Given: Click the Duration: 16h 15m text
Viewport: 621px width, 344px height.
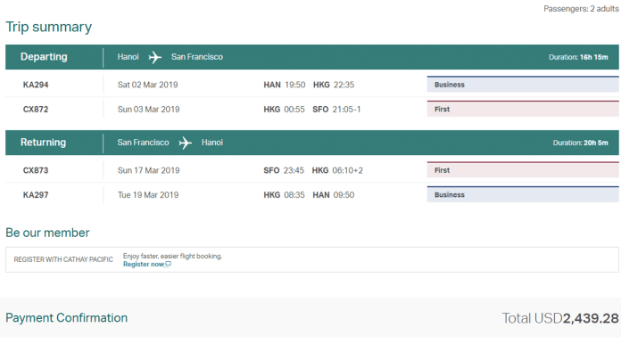Looking at the screenshot, I should tap(578, 57).
